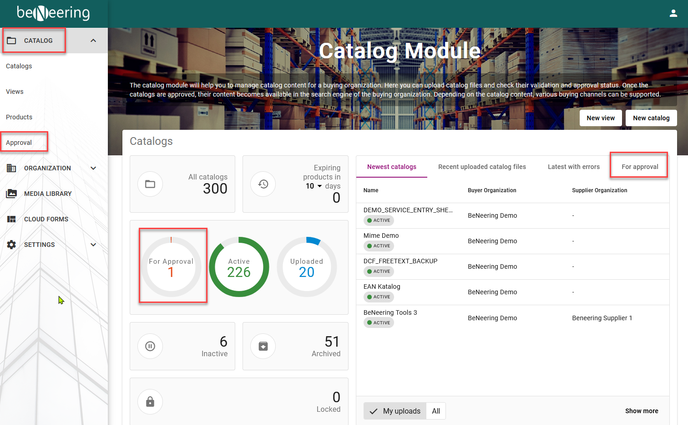This screenshot has height=425, width=688.
Task: Open Products in the sidebar
Action: point(19,117)
